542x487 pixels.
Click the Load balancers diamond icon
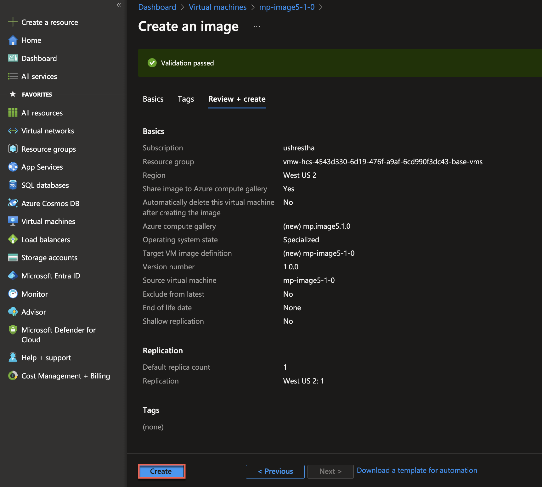click(x=13, y=239)
